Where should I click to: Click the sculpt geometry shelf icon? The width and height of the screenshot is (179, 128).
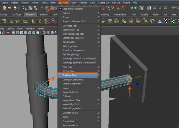pyautogui.click(x=160, y=21)
